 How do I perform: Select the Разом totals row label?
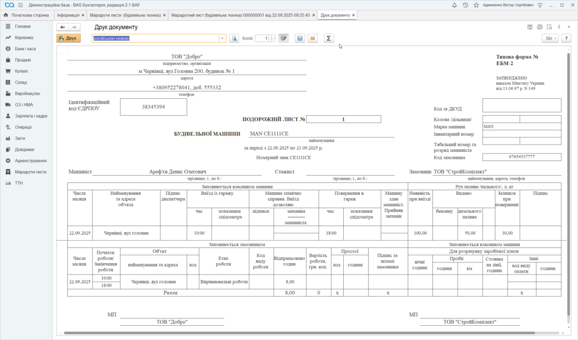coord(170,293)
